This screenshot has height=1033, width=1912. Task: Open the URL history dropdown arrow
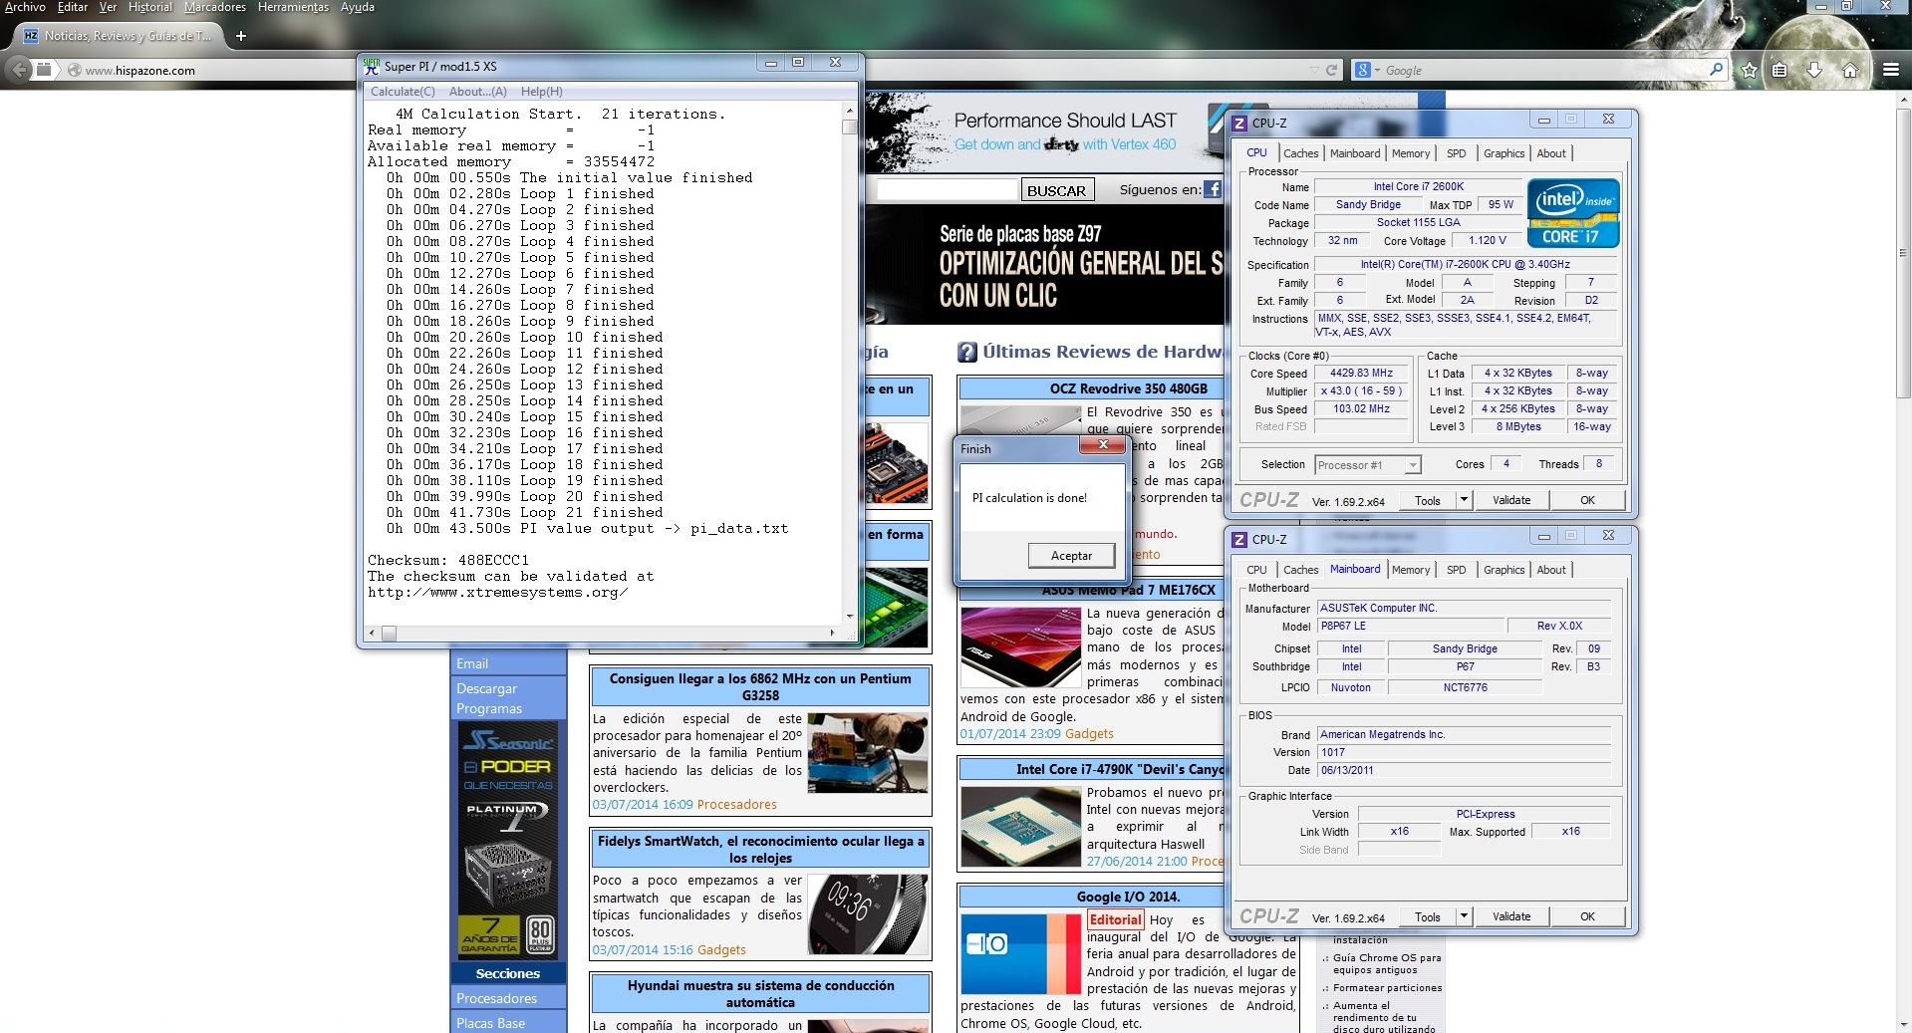pyautogui.click(x=1313, y=71)
